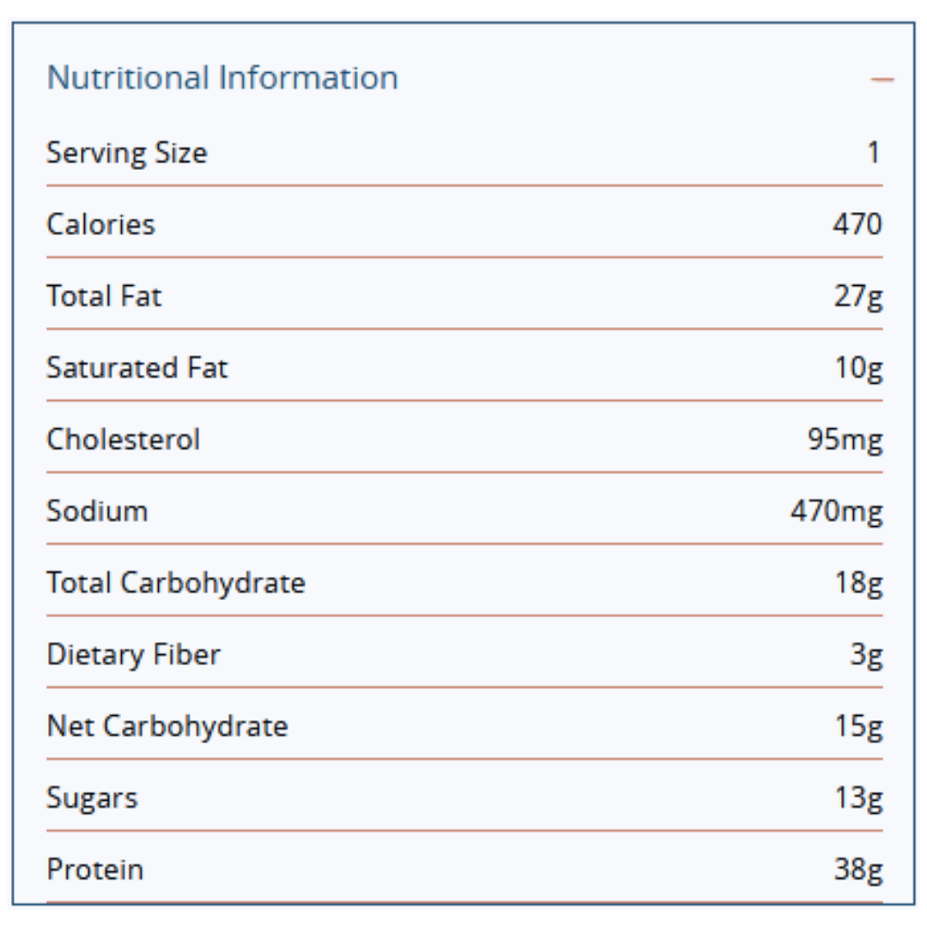Select the Total Fat label
Screen dimensions: 927x927
104,297
